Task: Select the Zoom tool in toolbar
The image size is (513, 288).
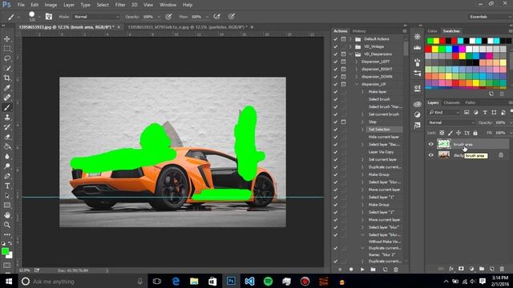Action: [x=7, y=225]
